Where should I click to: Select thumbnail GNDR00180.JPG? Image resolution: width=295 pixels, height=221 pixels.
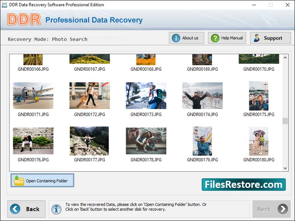[258, 140]
